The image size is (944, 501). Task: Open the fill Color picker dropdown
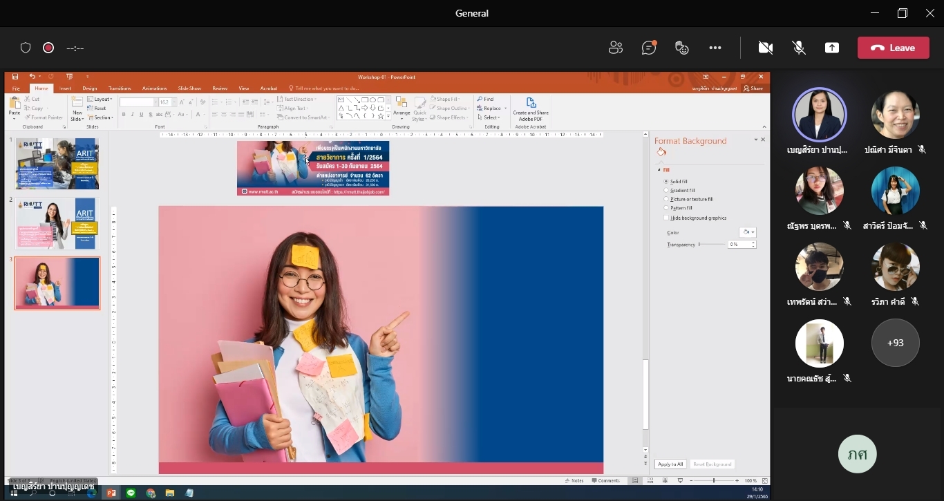748,232
